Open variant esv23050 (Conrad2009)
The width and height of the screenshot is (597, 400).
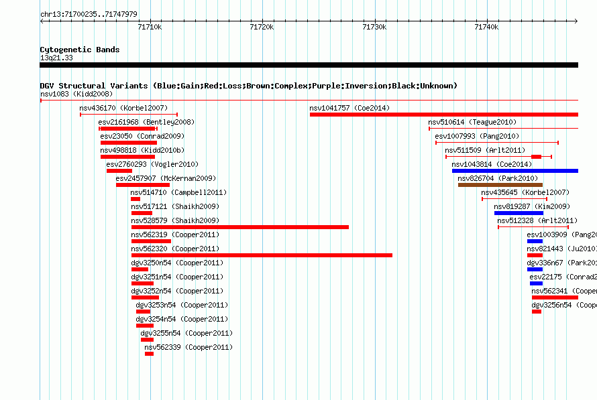tap(142, 136)
